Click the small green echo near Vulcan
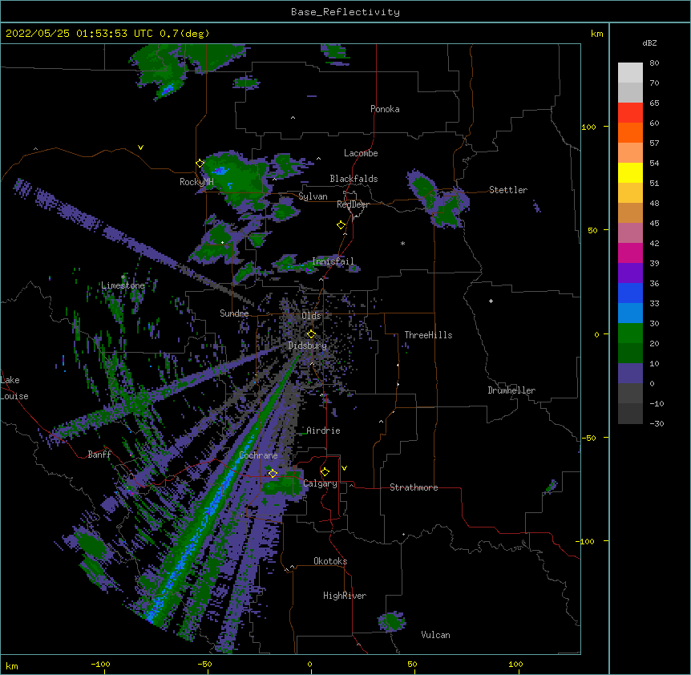The height and width of the screenshot is (675, 691). (391, 621)
